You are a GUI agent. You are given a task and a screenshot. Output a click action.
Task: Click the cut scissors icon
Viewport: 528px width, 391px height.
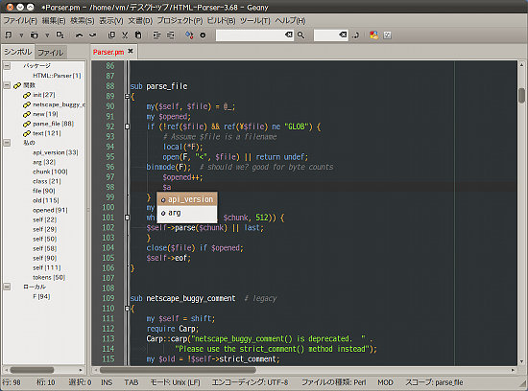pos(125,34)
